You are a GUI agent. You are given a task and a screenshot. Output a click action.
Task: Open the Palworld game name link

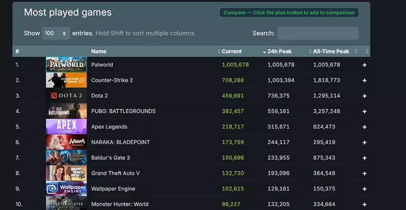(x=102, y=65)
